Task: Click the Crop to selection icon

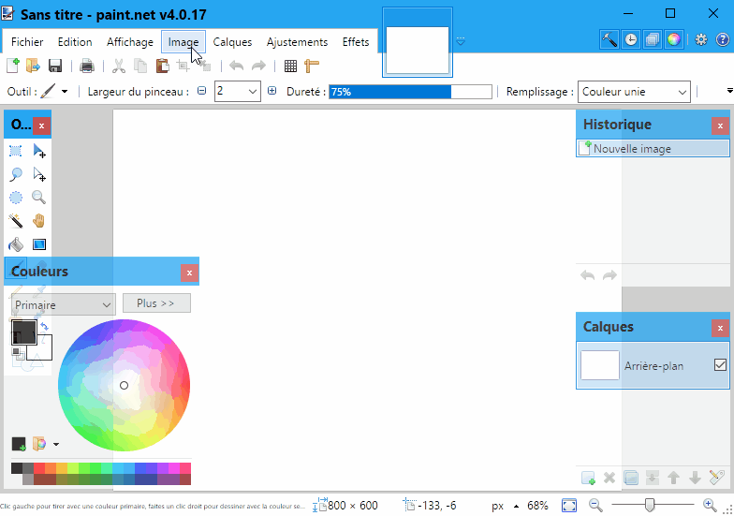Action: pyautogui.click(x=183, y=66)
